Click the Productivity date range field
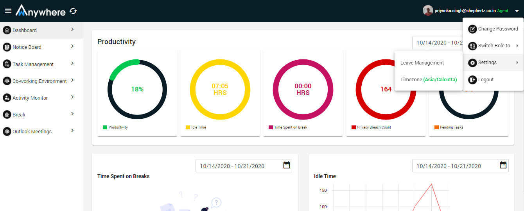The image size is (524, 211). [x=437, y=43]
